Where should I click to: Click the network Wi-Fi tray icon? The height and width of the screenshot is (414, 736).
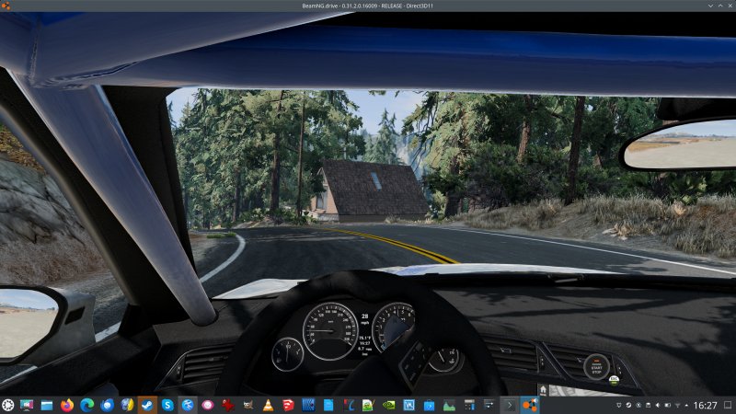tap(677, 405)
